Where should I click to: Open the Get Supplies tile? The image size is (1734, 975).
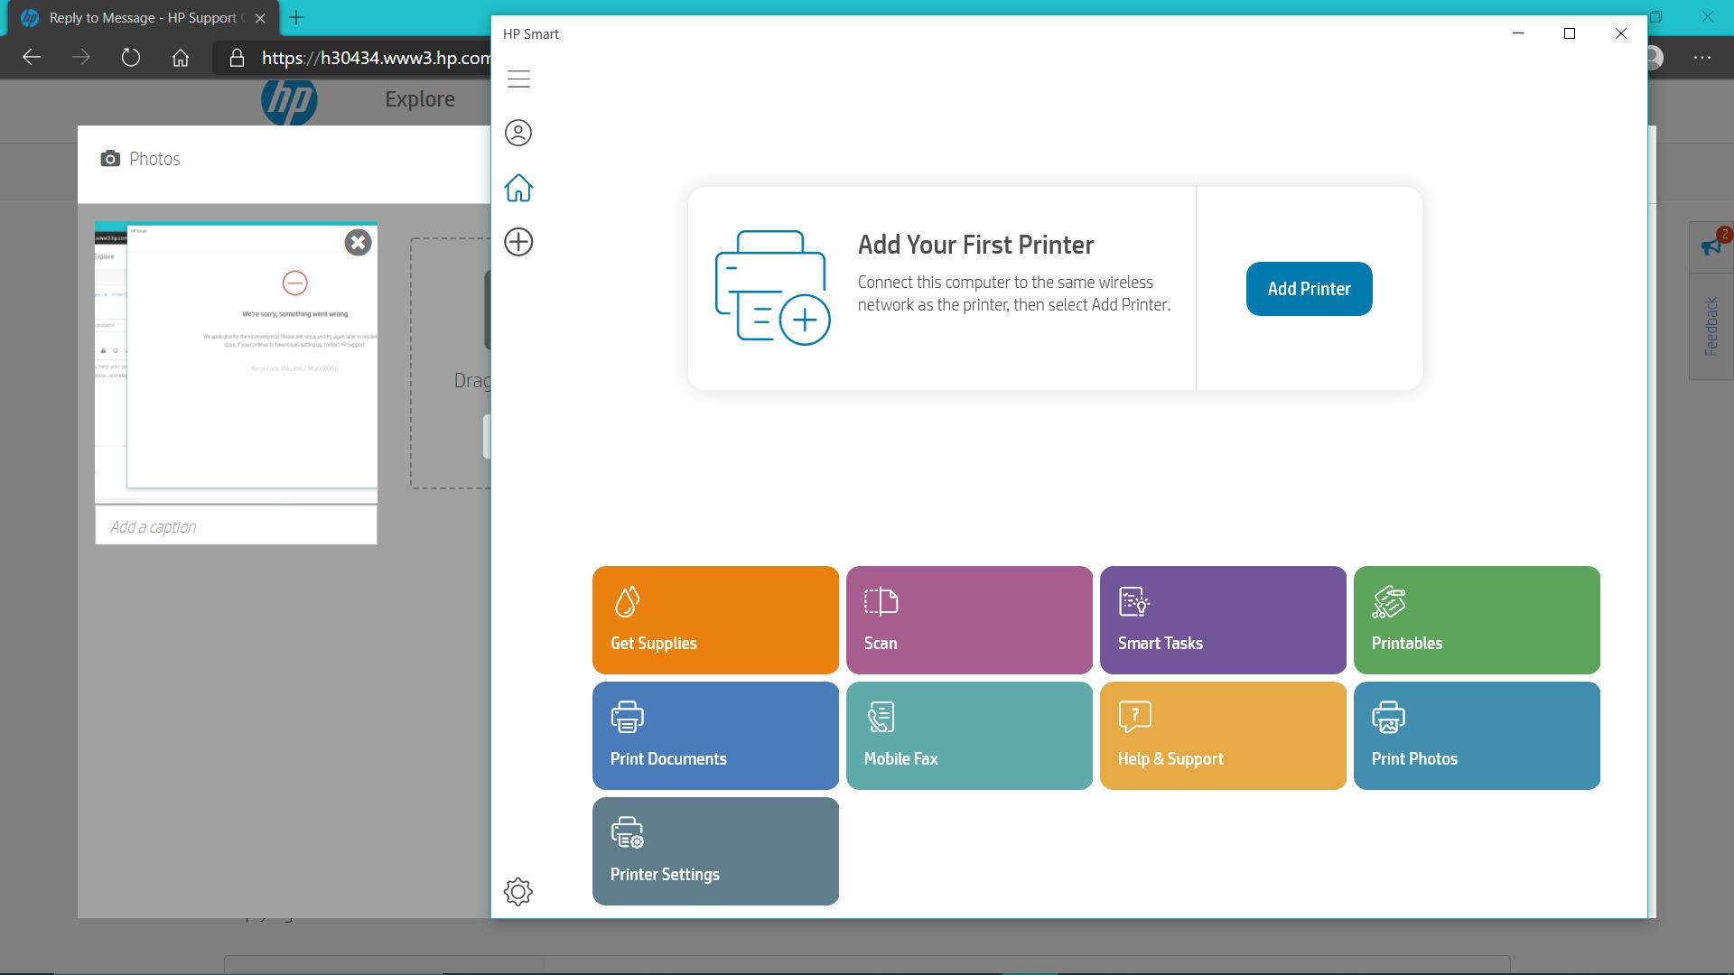(714, 620)
